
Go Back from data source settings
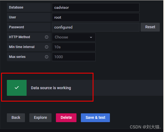point(16,118)
